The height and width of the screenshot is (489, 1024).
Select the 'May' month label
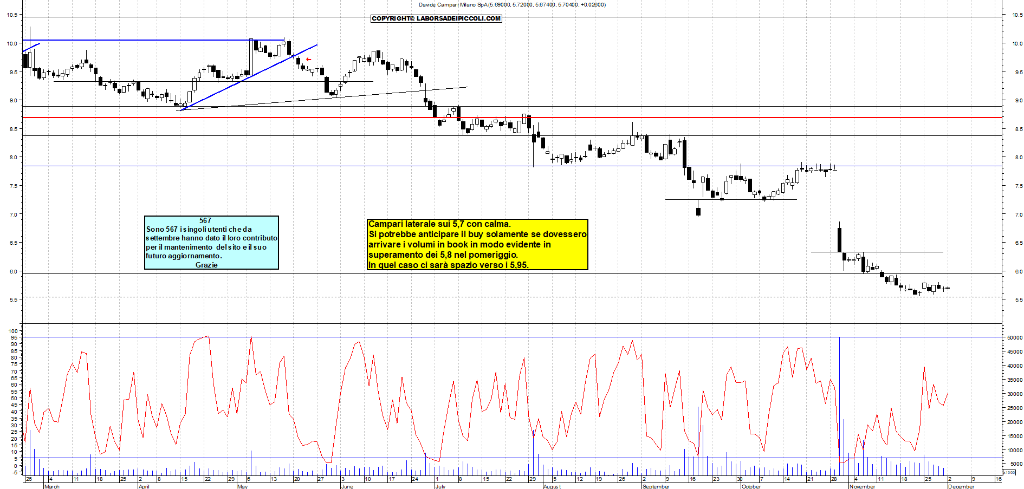(242, 486)
